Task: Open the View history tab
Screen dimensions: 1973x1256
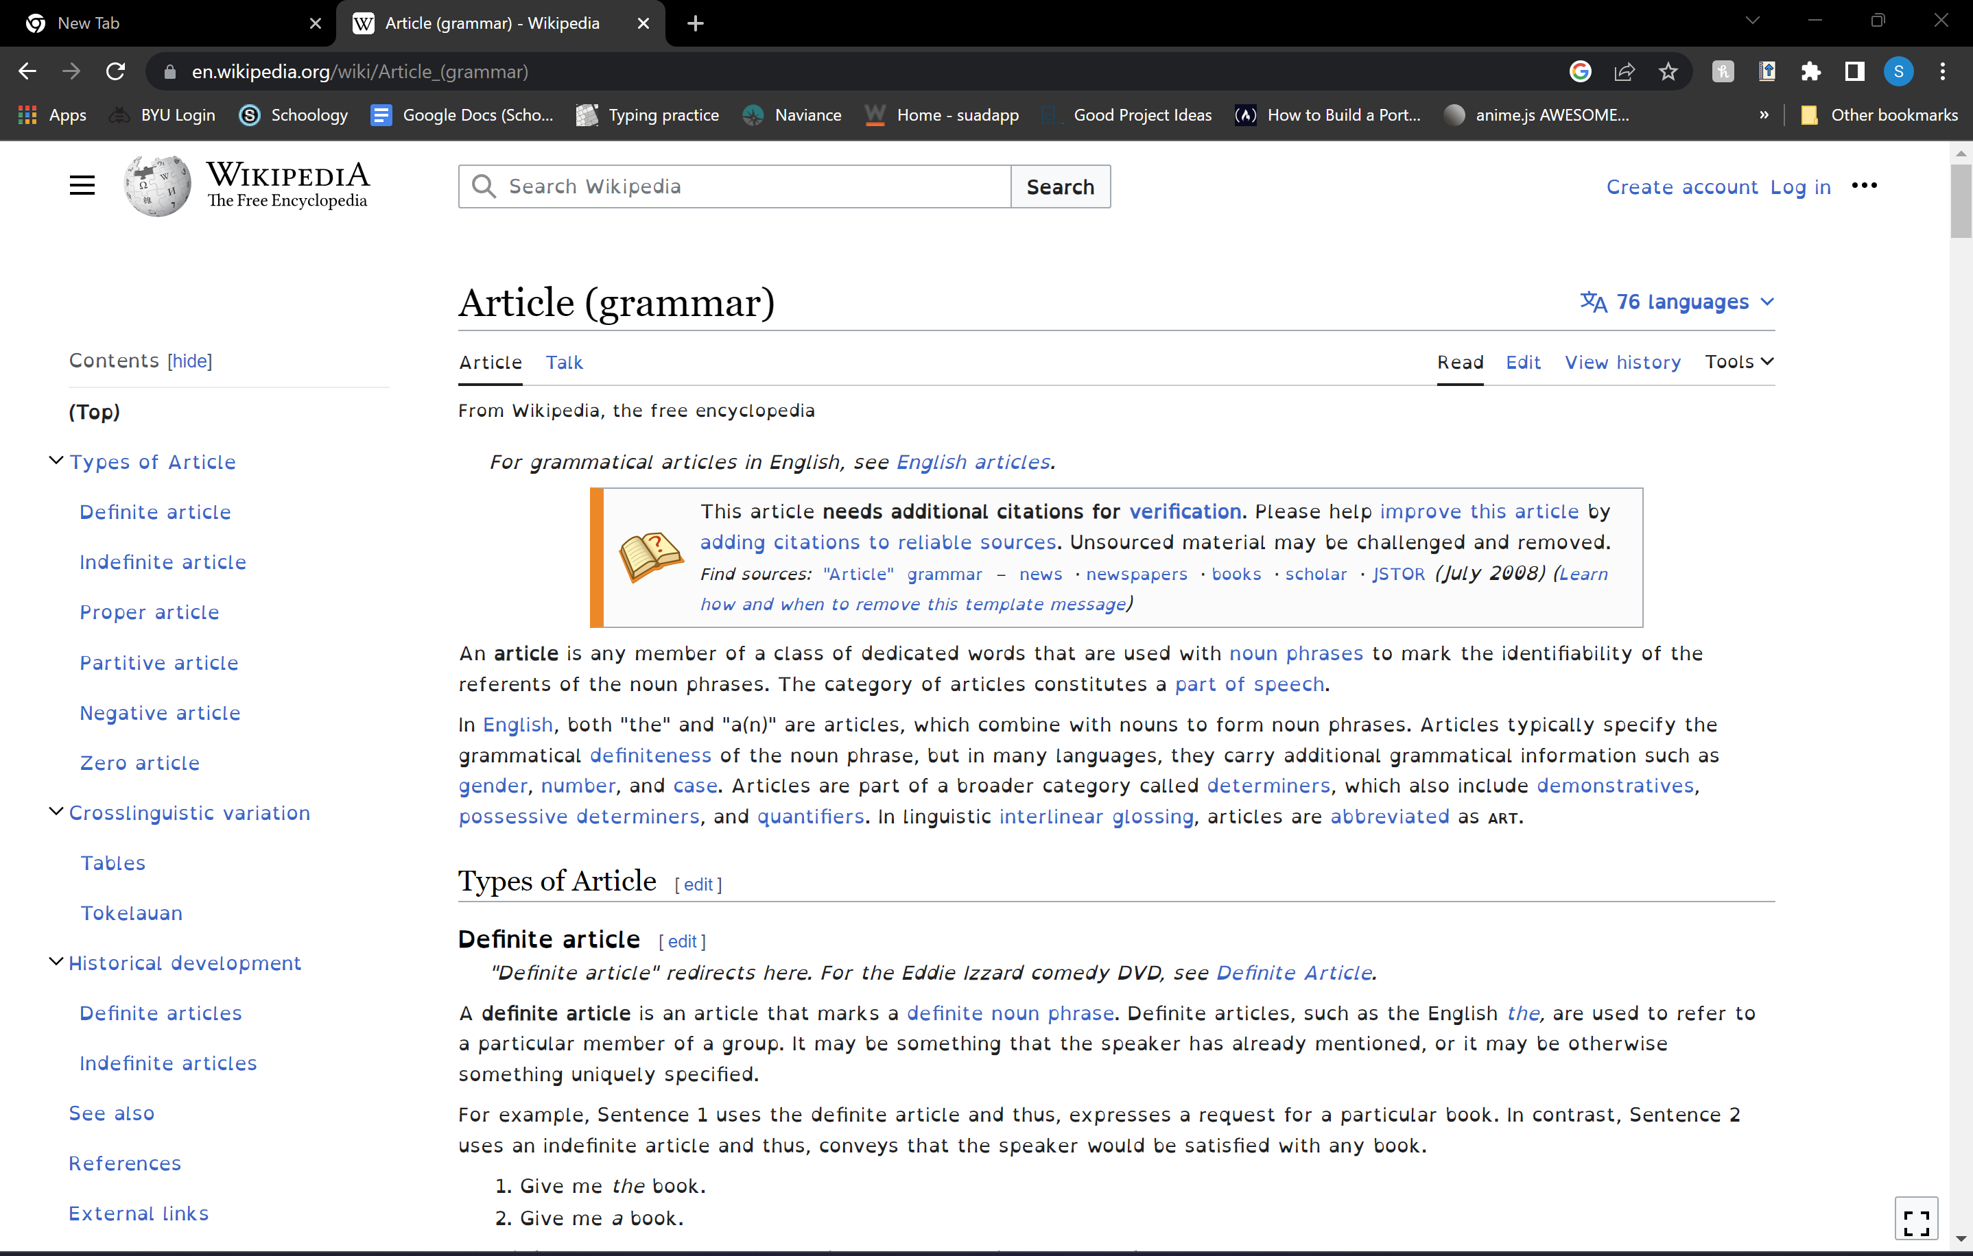Action: (1622, 362)
